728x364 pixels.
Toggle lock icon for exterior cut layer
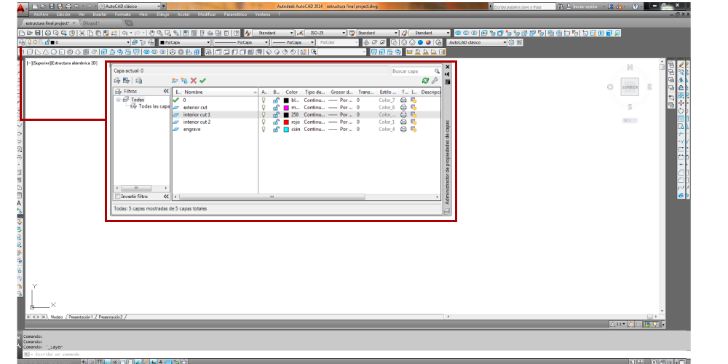coord(276,107)
